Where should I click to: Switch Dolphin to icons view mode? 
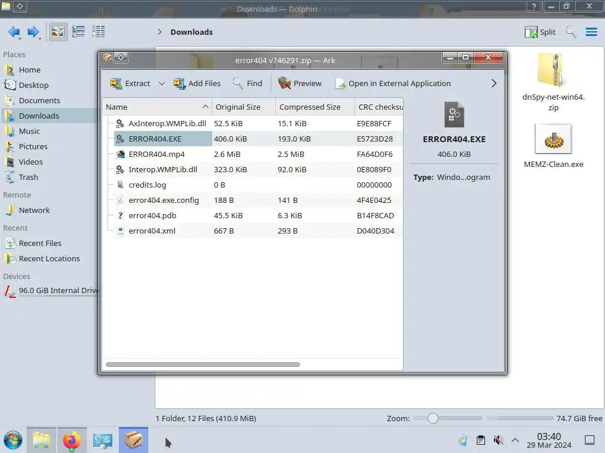point(58,32)
